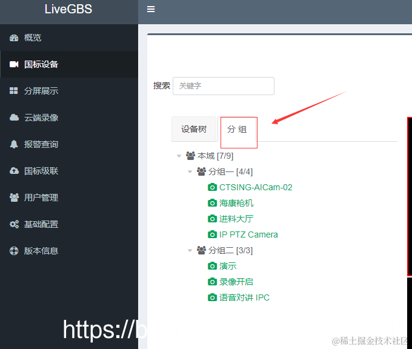Click the 国标设备 video camera icon
The height and width of the screenshot is (349, 412).
pyautogui.click(x=14, y=64)
